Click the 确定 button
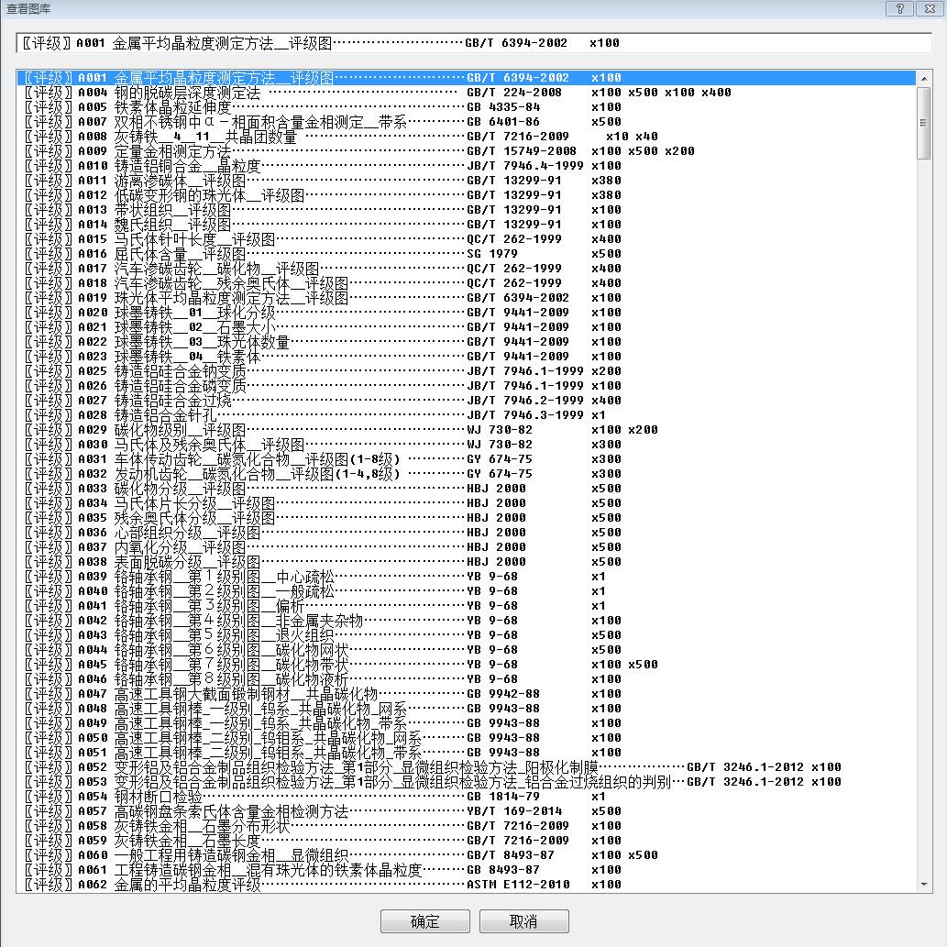Image resolution: width=947 pixels, height=947 pixels. [424, 920]
